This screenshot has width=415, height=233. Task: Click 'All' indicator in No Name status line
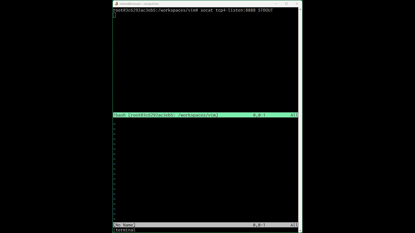click(294, 225)
